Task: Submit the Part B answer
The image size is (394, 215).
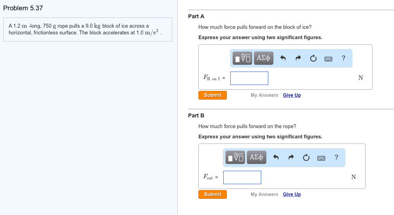Action: [x=213, y=194]
